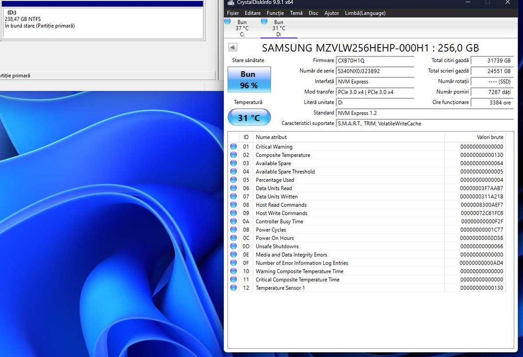Select the Unsafe Shutdowns attribute name
The height and width of the screenshot is (357, 523).
[x=277, y=246]
